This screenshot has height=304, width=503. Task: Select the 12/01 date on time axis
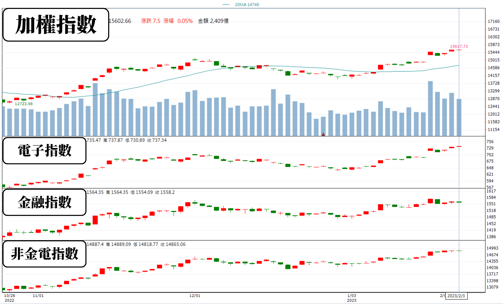[195, 296]
